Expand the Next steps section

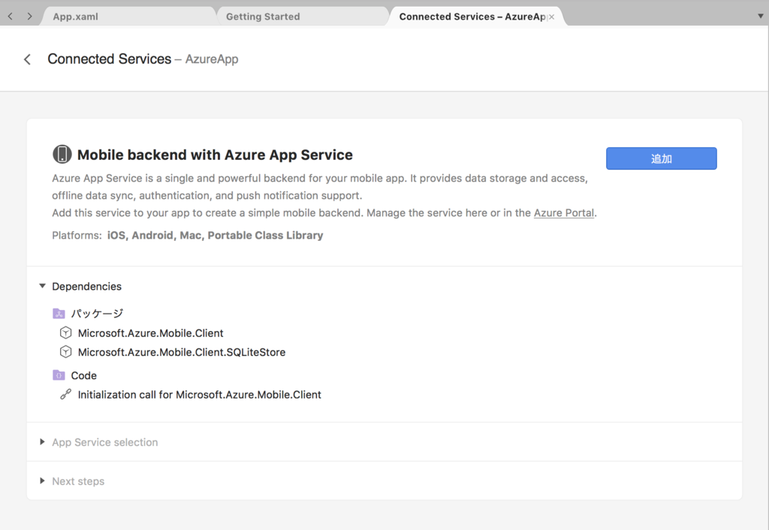pyautogui.click(x=42, y=481)
